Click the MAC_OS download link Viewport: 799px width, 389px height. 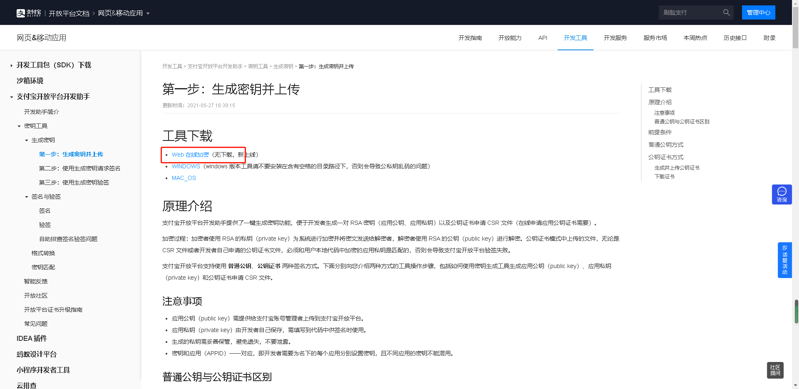tap(184, 178)
